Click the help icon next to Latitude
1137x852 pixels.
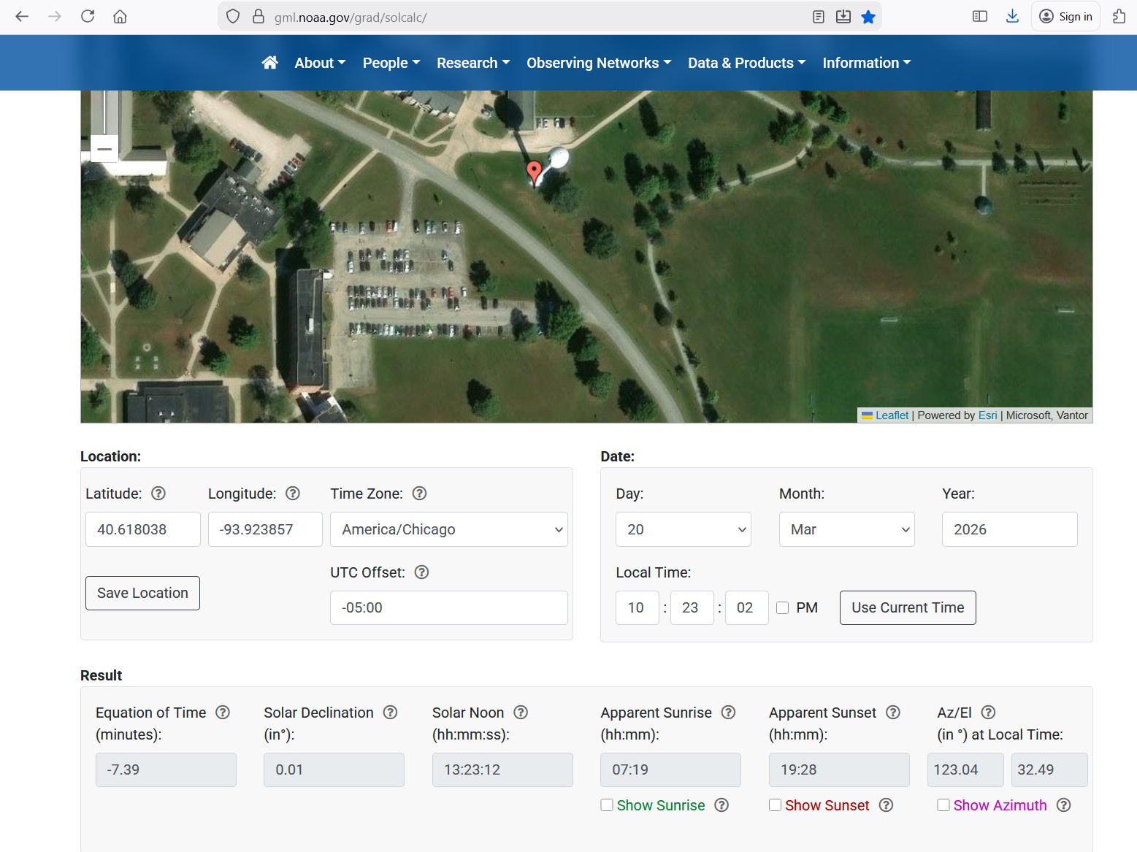point(158,494)
